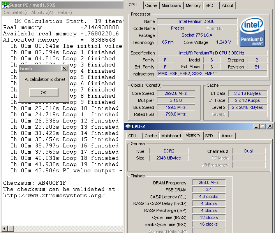Click the CPU-Z title bar icon
Screen dimensions: 275x233
pyautogui.click(x=128, y=126)
